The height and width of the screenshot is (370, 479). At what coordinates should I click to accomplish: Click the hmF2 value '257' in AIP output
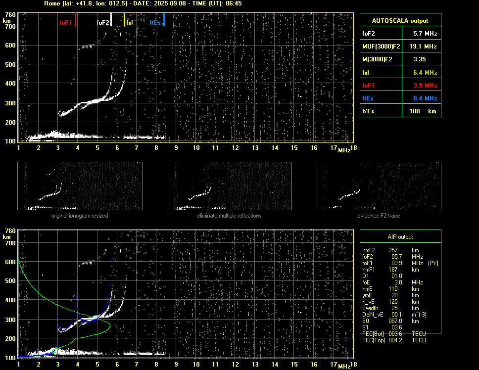(393, 250)
